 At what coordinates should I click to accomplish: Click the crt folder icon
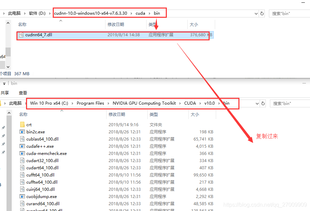tap(22, 124)
